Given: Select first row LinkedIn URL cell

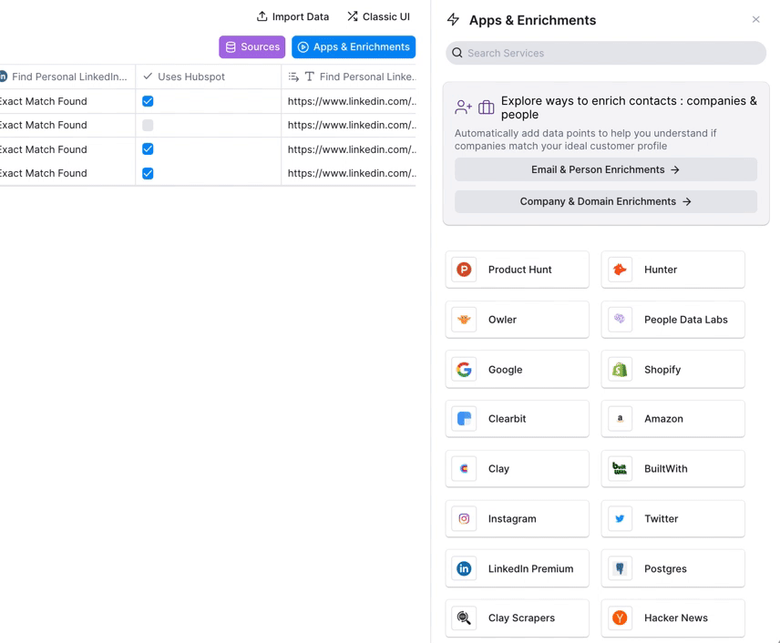Looking at the screenshot, I should point(349,101).
